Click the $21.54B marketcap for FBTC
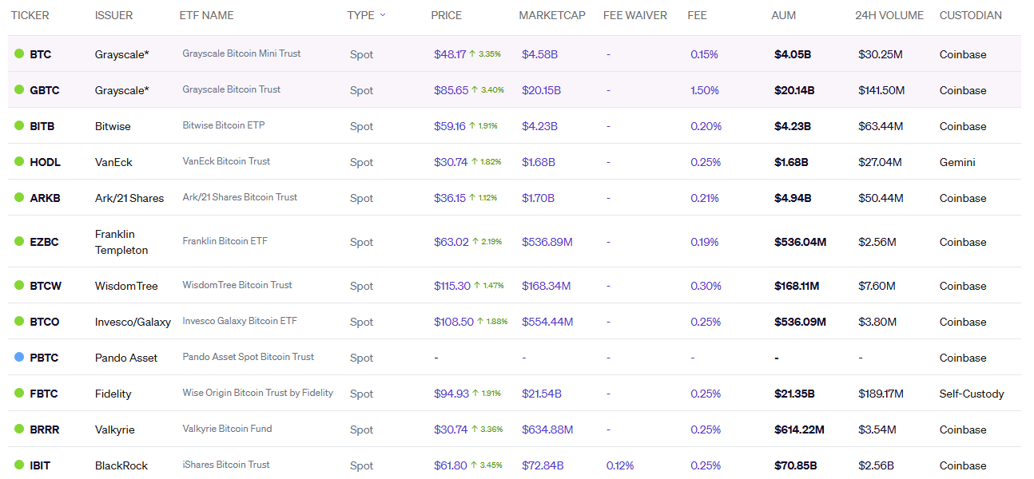 click(x=541, y=394)
